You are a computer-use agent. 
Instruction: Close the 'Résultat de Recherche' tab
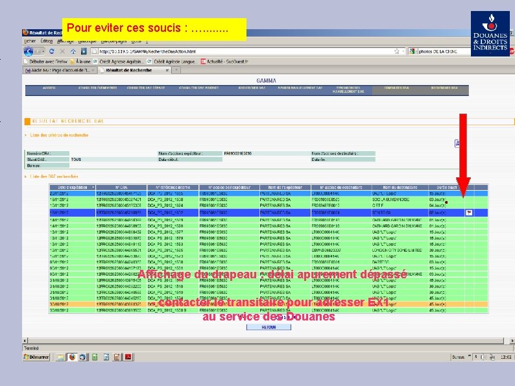click(x=167, y=70)
